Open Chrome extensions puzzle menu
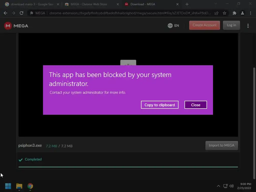Image resolution: width=256 pixels, height=192 pixels. [x=234, y=13]
